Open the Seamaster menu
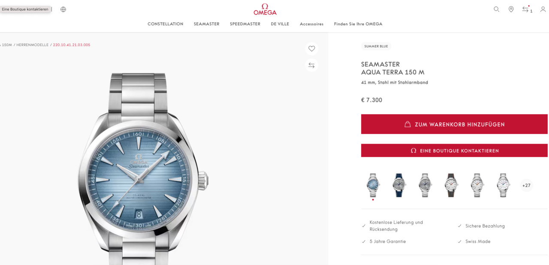Image resolution: width=549 pixels, height=265 pixels. click(x=206, y=24)
